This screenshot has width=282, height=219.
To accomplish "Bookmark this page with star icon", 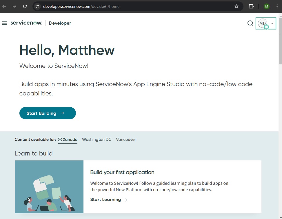I will click(236, 6).
